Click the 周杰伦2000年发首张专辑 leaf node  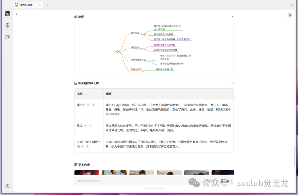click(x=167, y=28)
